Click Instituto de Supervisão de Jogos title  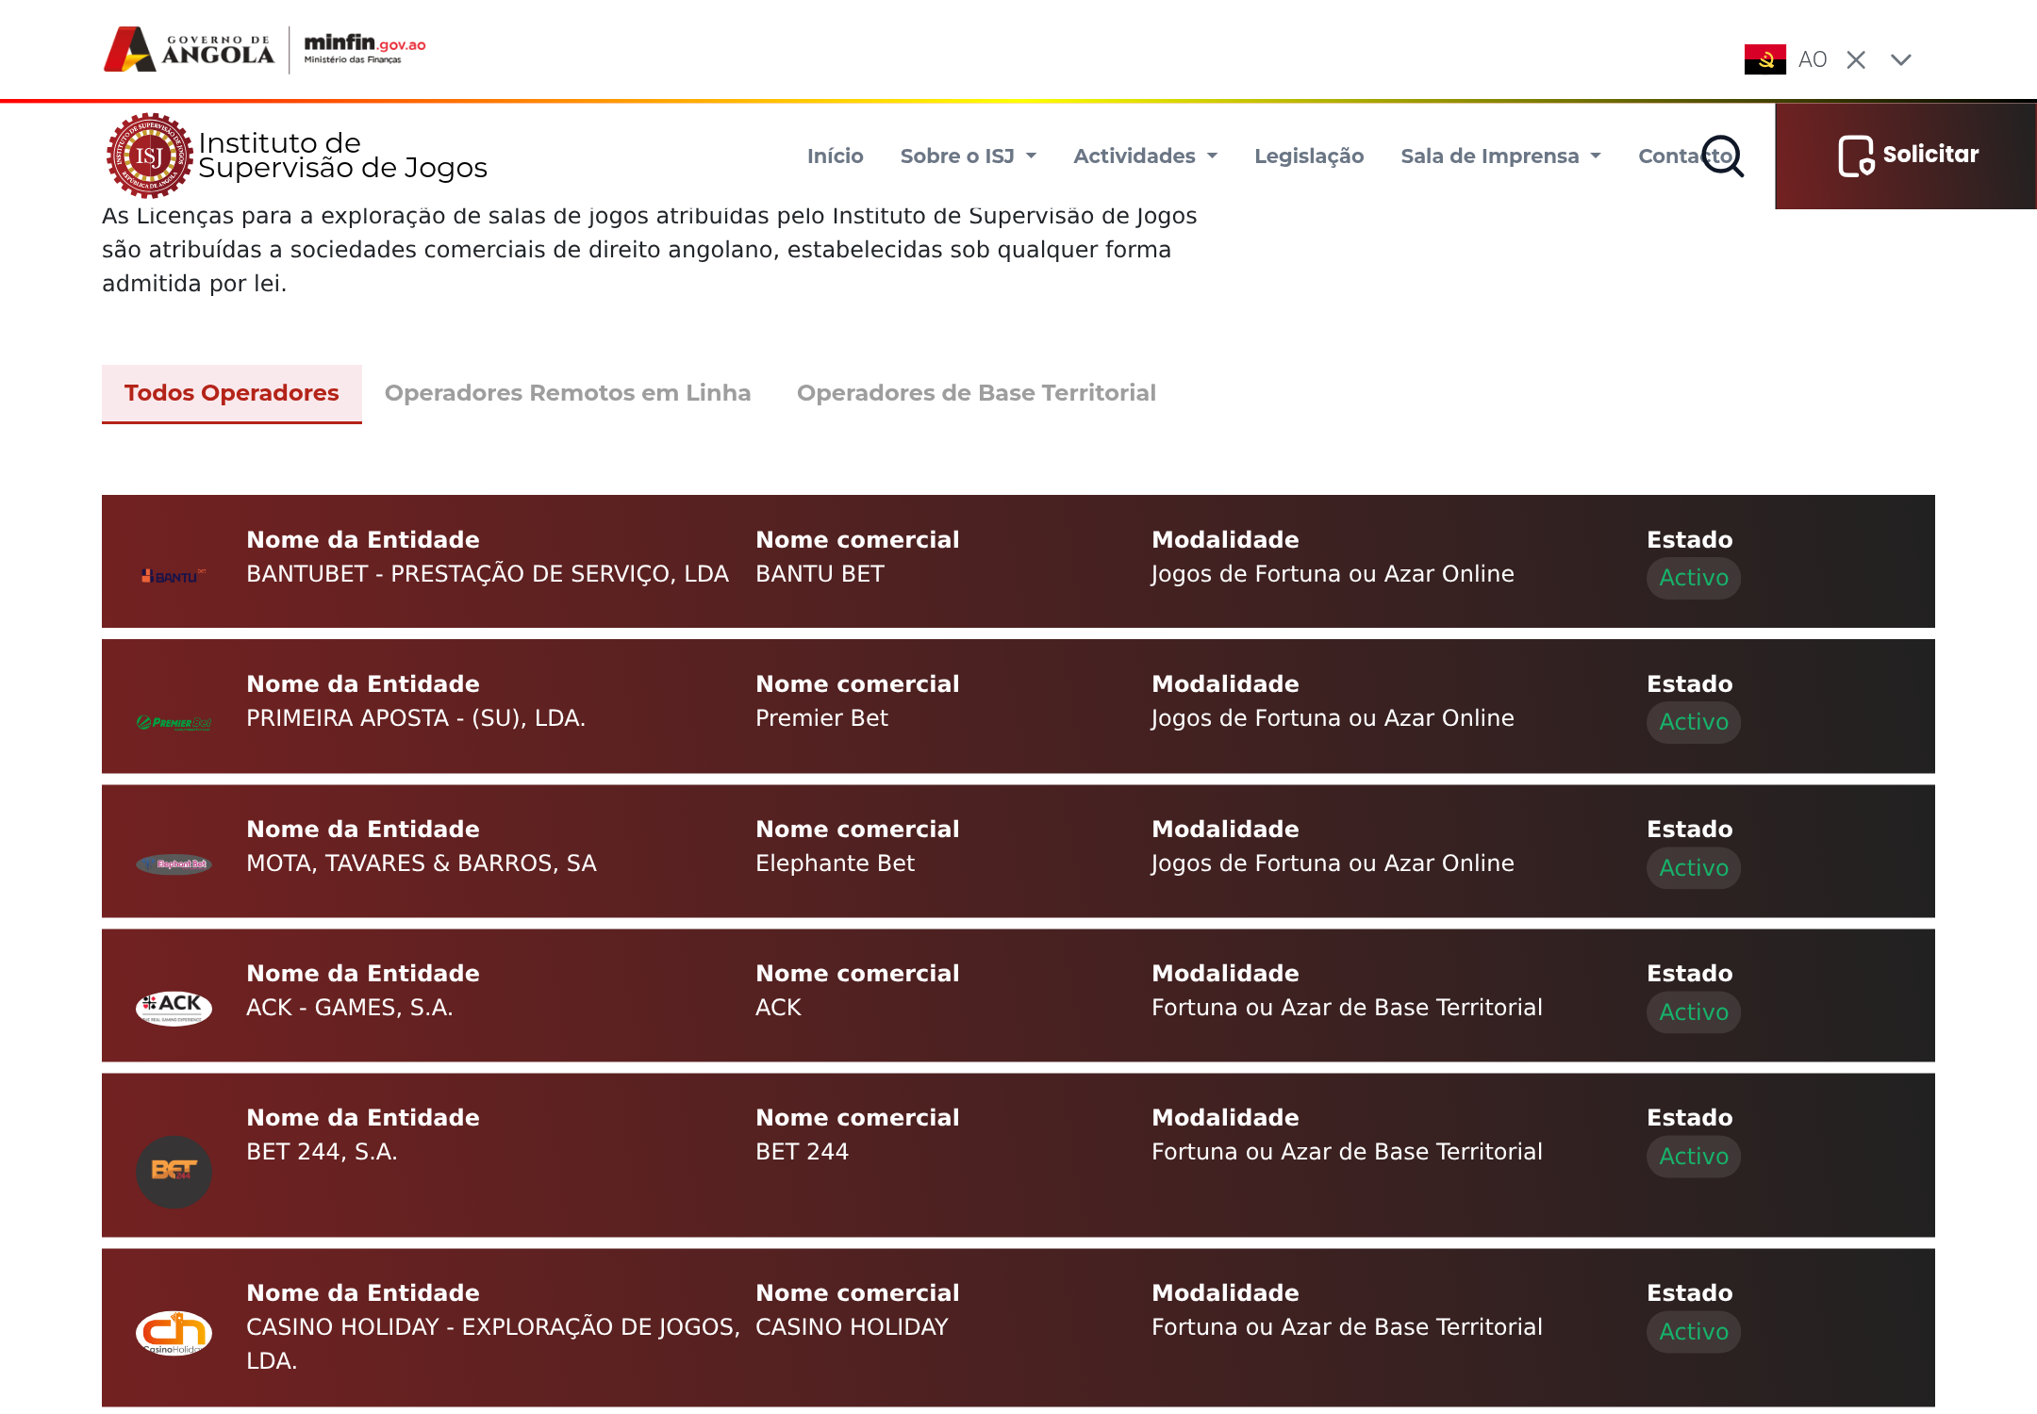click(x=342, y=156)
